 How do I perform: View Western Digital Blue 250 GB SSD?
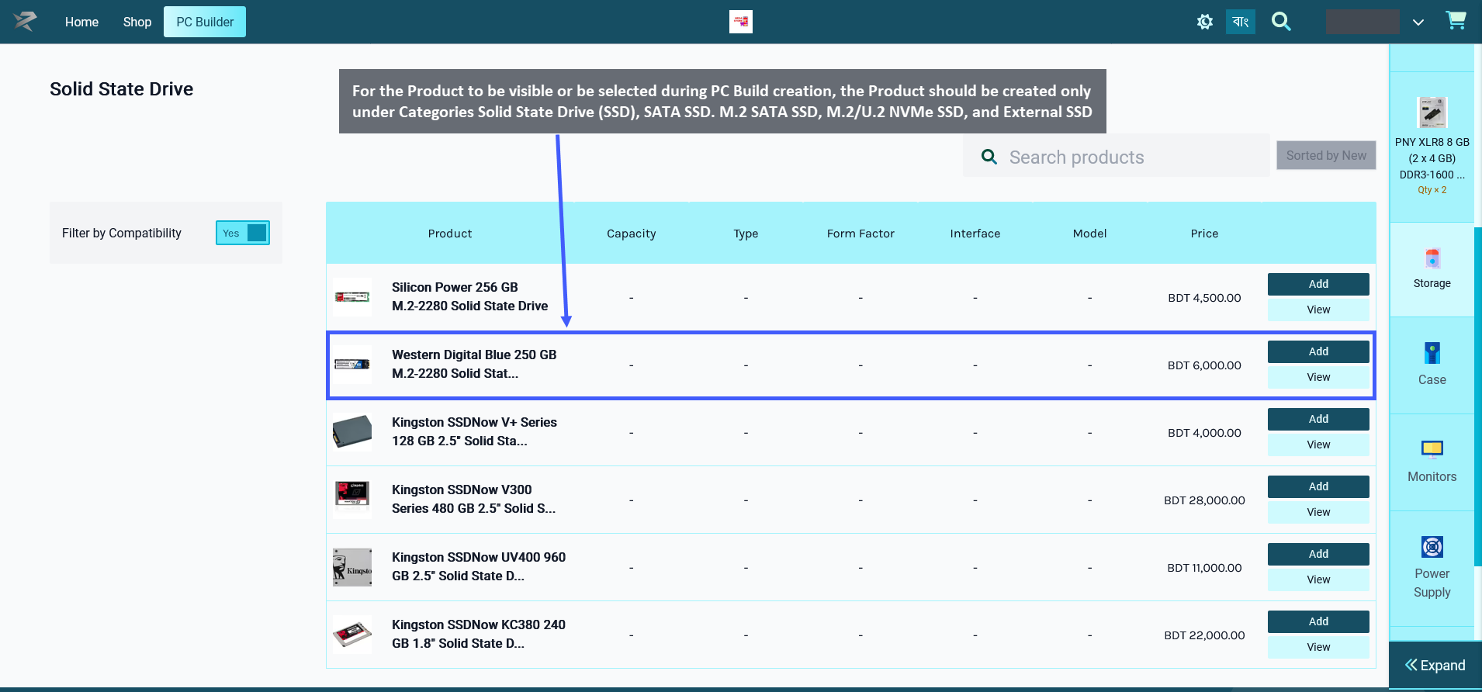pyautogui.click(x=1318, y=377)
